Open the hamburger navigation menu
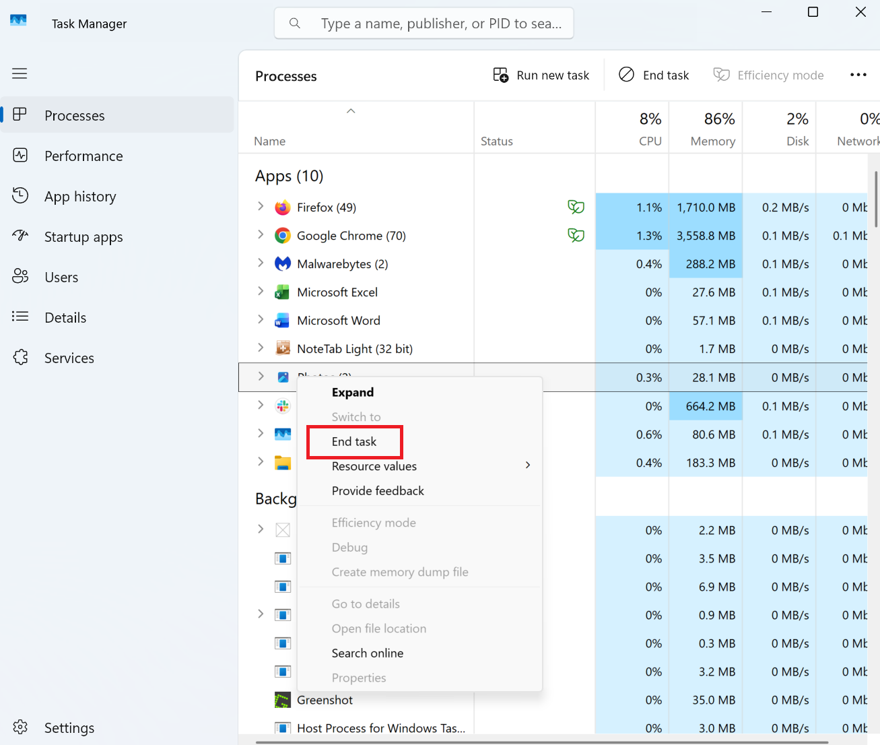The image size is (880, 745). click(x=20, y=73)
